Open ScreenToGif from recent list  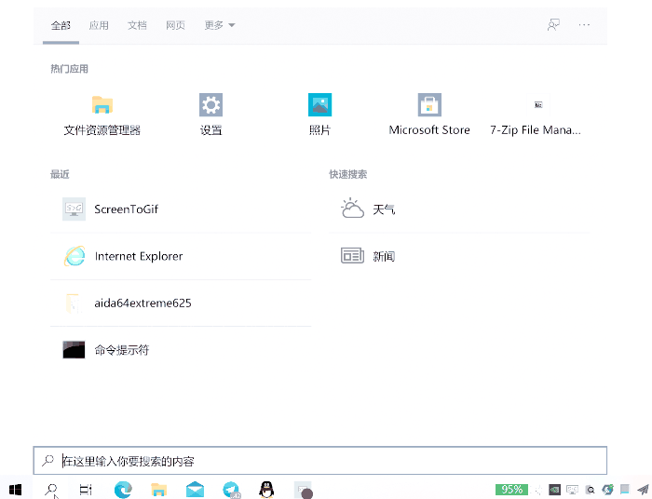pyautogui.click(x=181, y=209)
